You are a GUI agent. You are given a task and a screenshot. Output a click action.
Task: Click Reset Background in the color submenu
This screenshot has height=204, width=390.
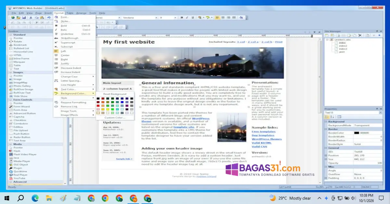(x=115, y=94)
